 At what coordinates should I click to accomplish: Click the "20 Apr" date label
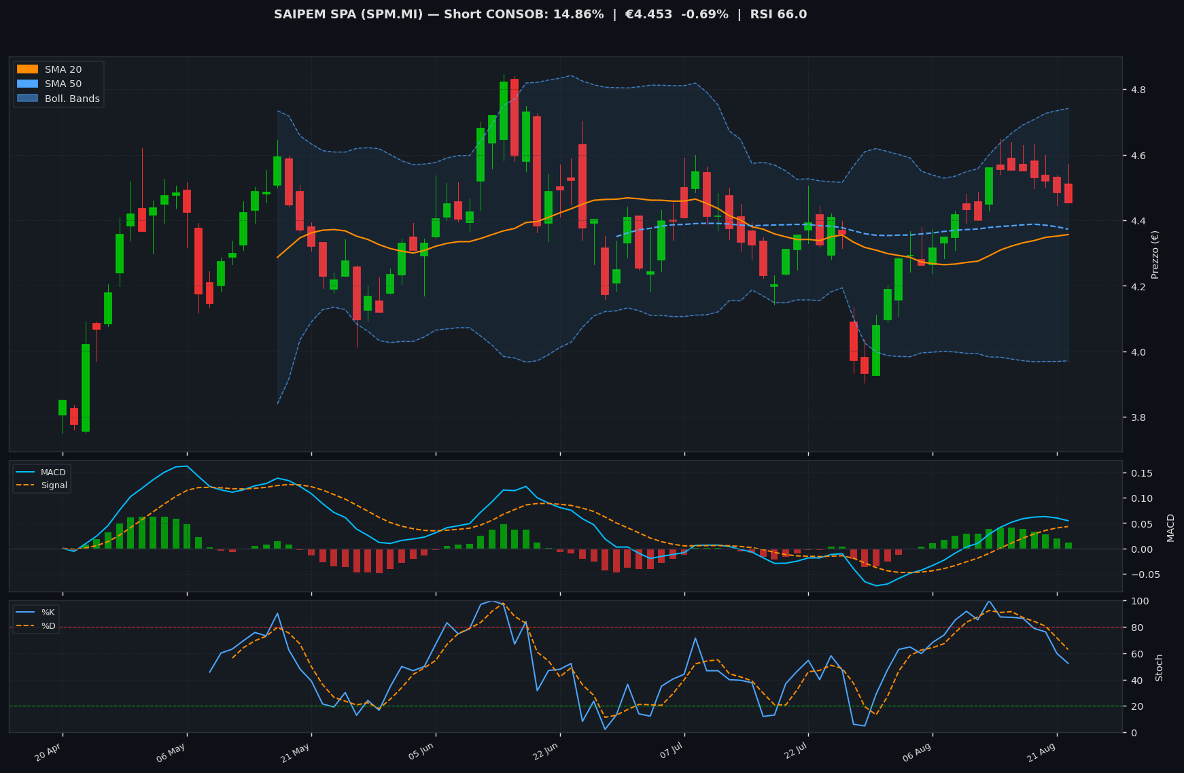pyautogui.click(x=49, y=753)
